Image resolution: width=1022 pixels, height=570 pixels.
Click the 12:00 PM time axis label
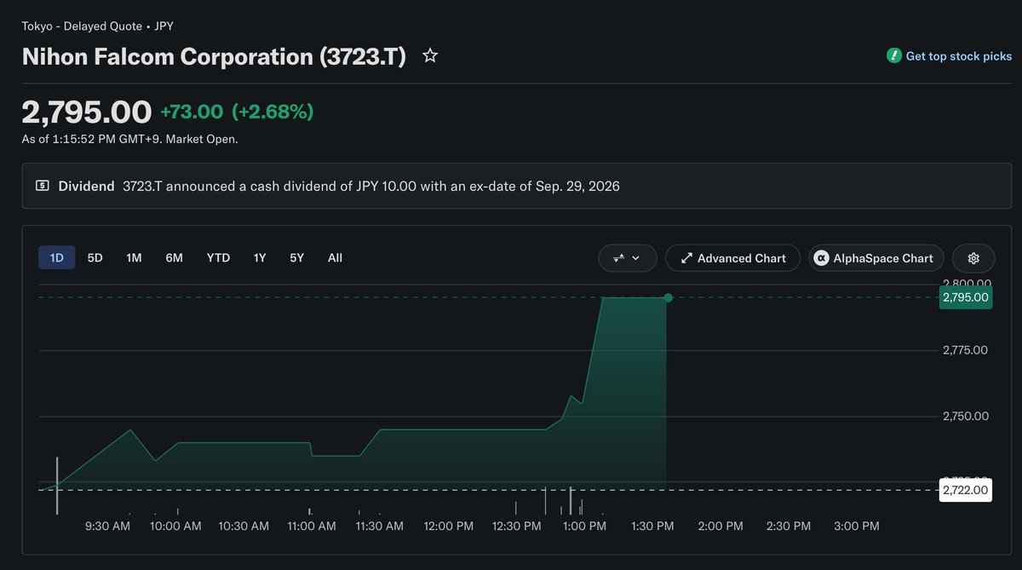coord(449,527)
